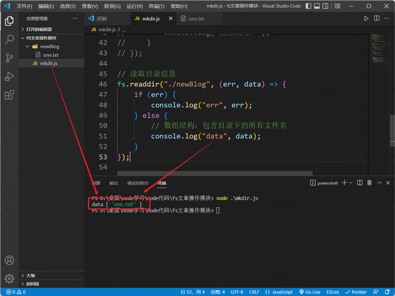
Task: Open the 帮助(H) menu
Action: [179, 6]
